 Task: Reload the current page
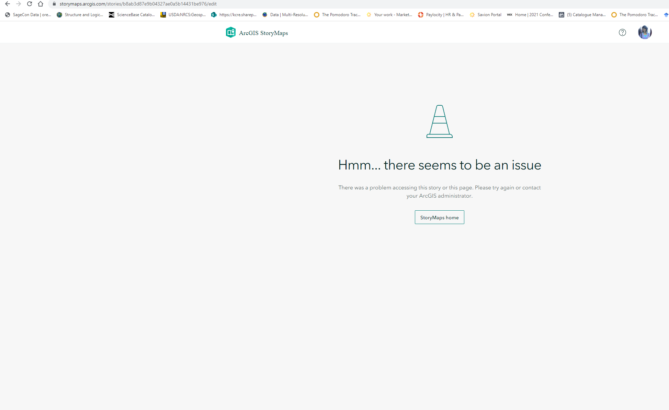pos(29,4)
